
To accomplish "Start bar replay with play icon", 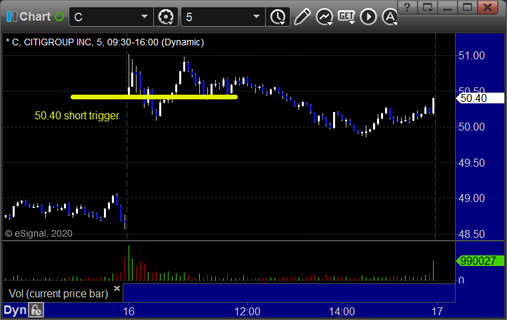I will 368,17.
